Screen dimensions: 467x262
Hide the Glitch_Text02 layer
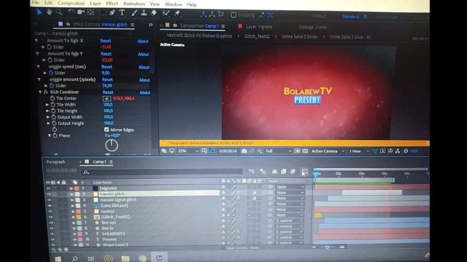point(51,217)
